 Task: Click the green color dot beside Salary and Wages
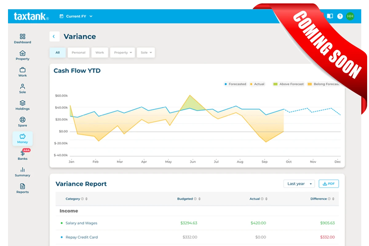click(x=62, y=223)
